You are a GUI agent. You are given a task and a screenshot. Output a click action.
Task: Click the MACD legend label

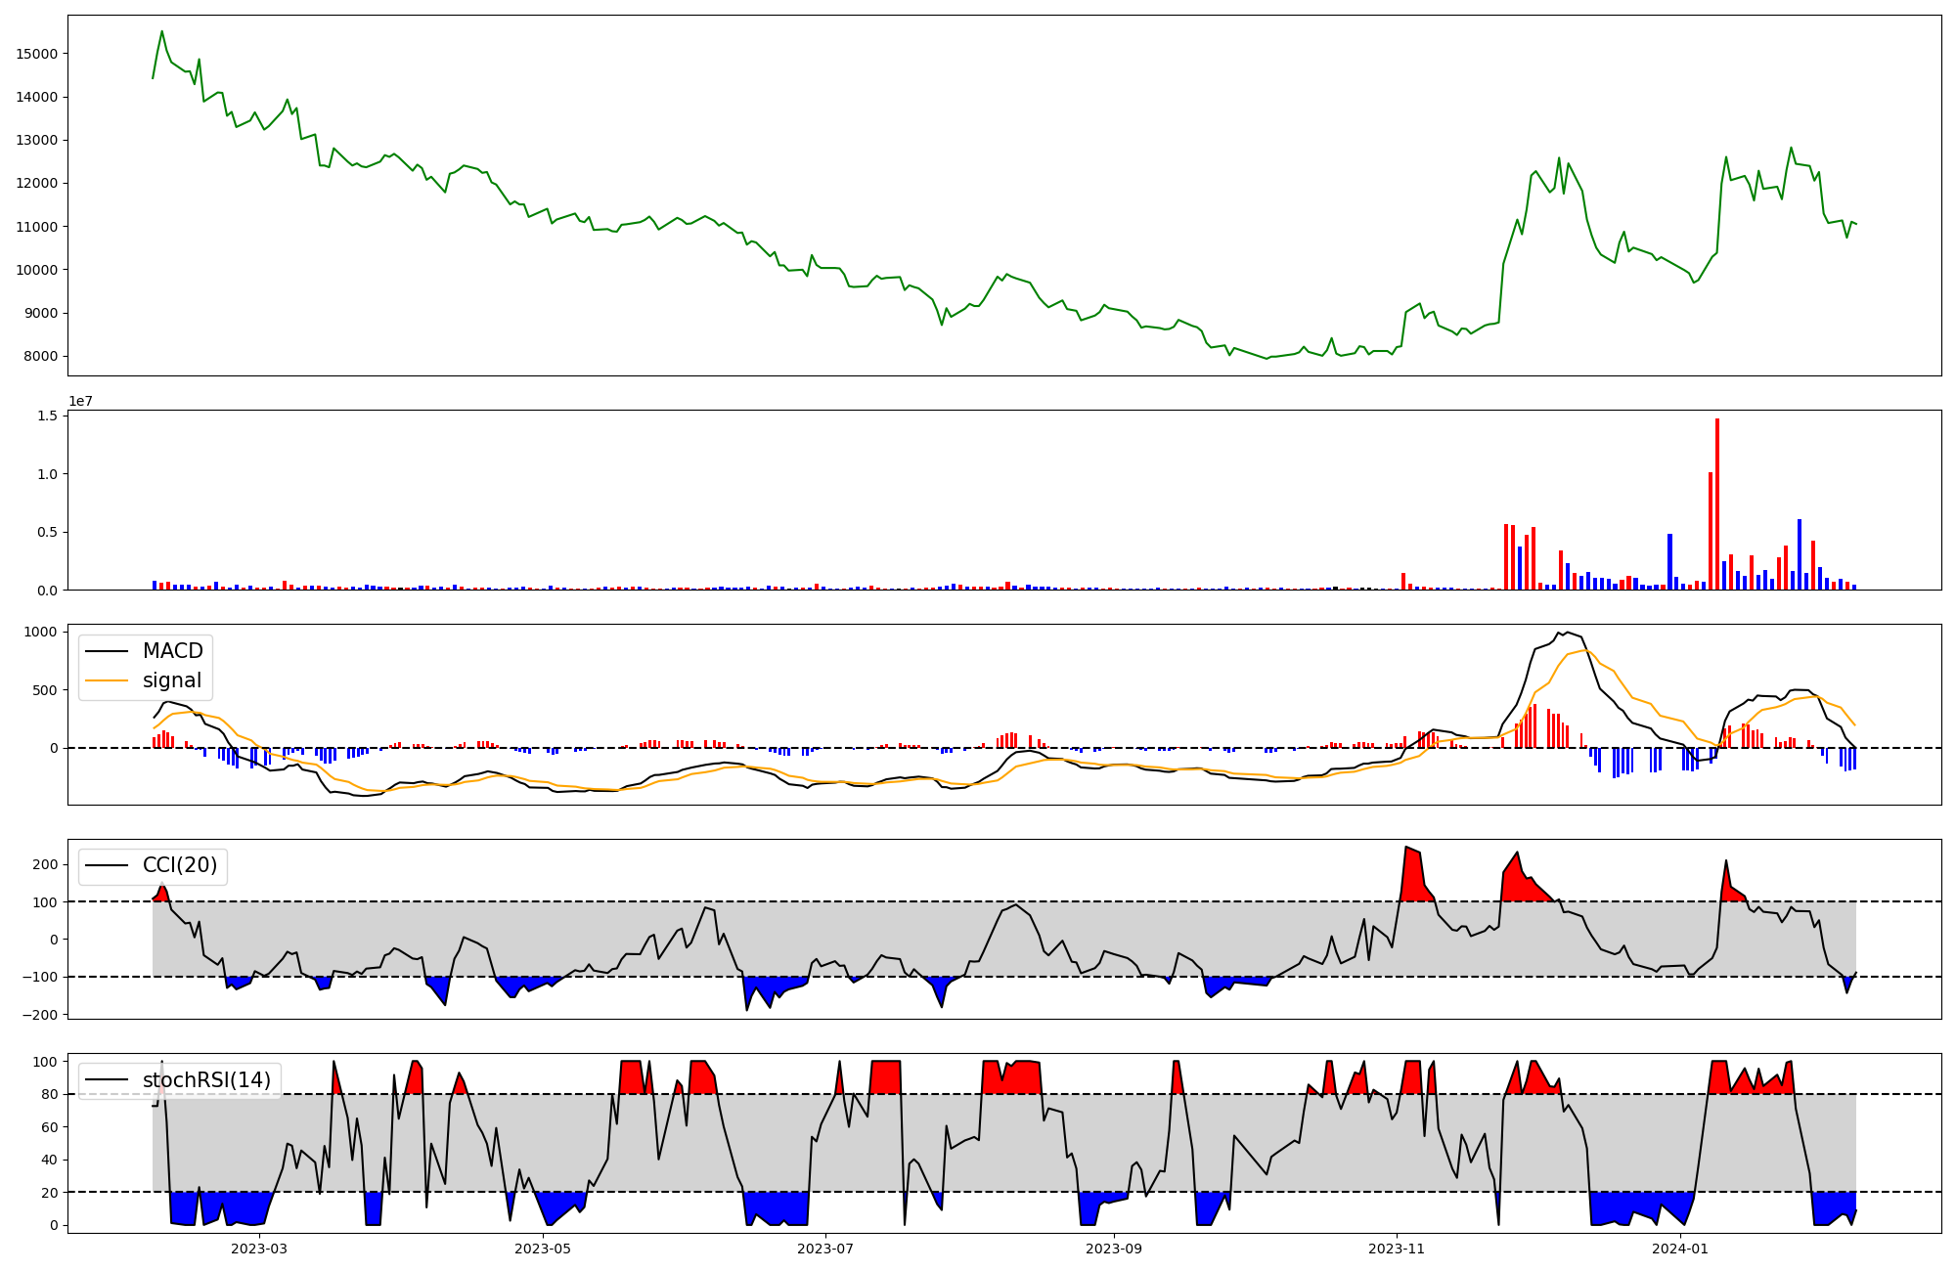[x=172, y=651]
